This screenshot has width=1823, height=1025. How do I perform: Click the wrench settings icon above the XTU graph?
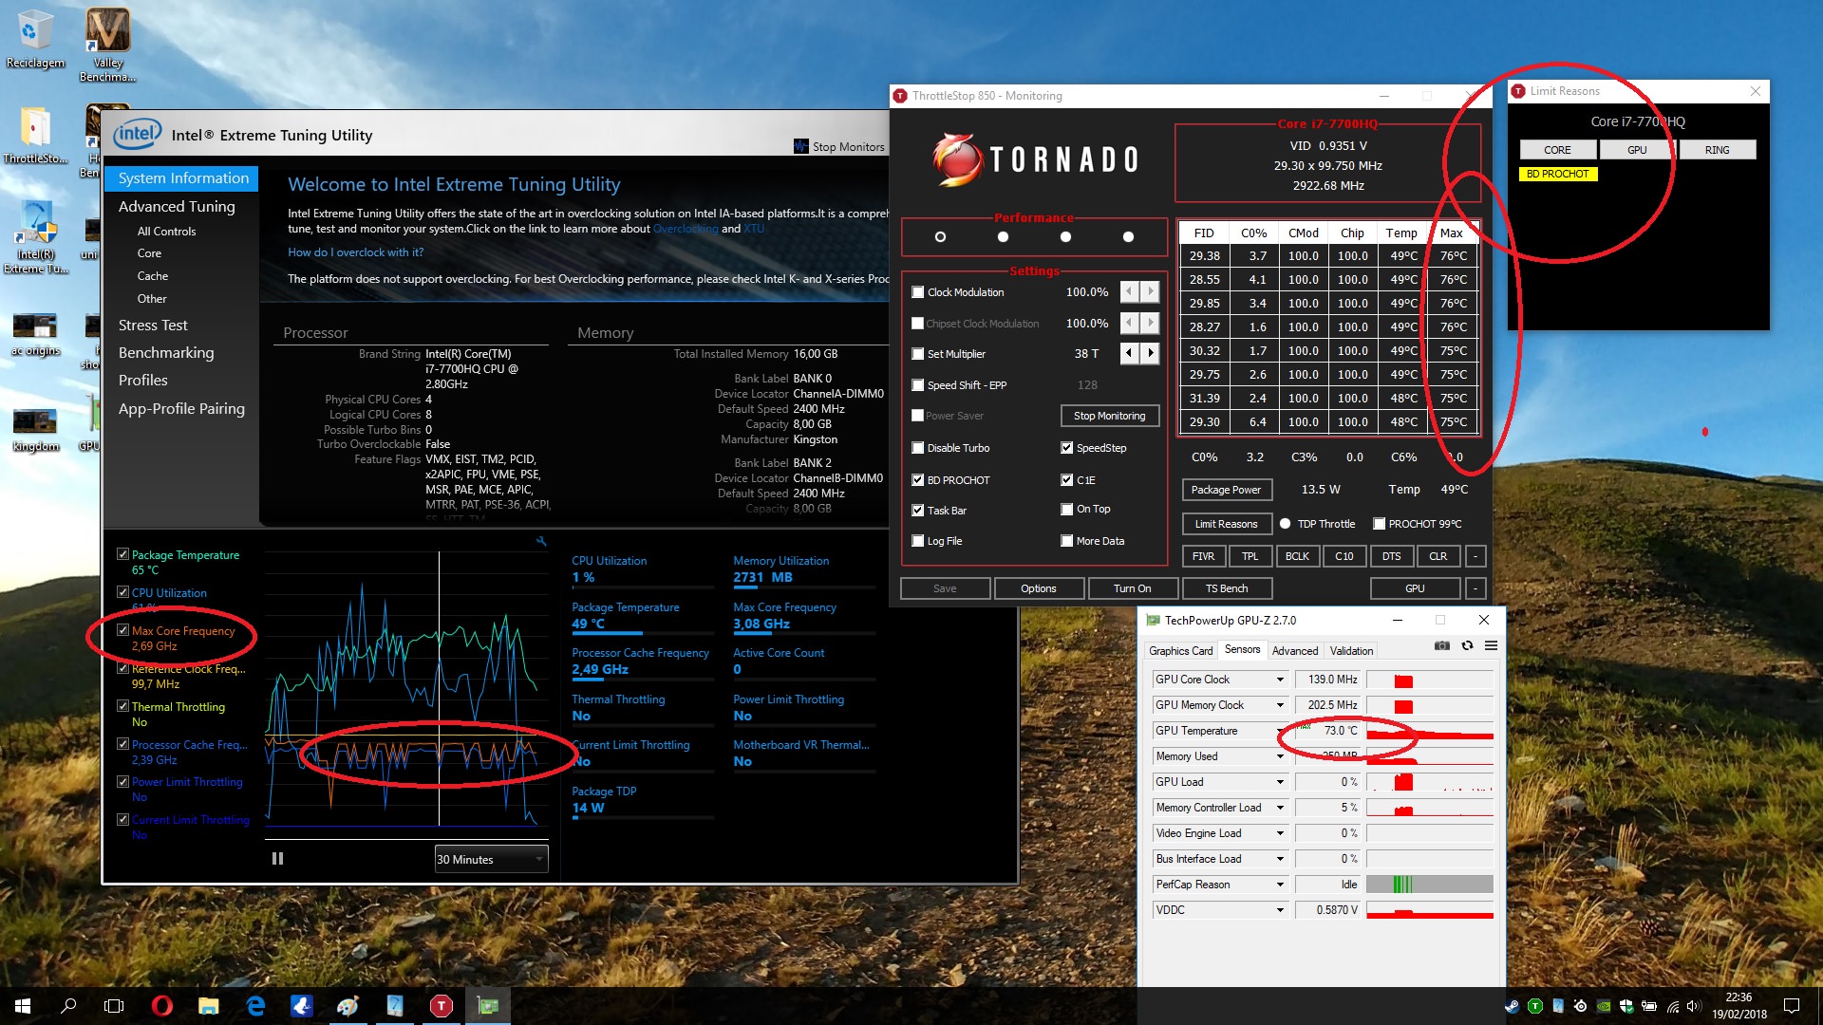coord(541,541)
